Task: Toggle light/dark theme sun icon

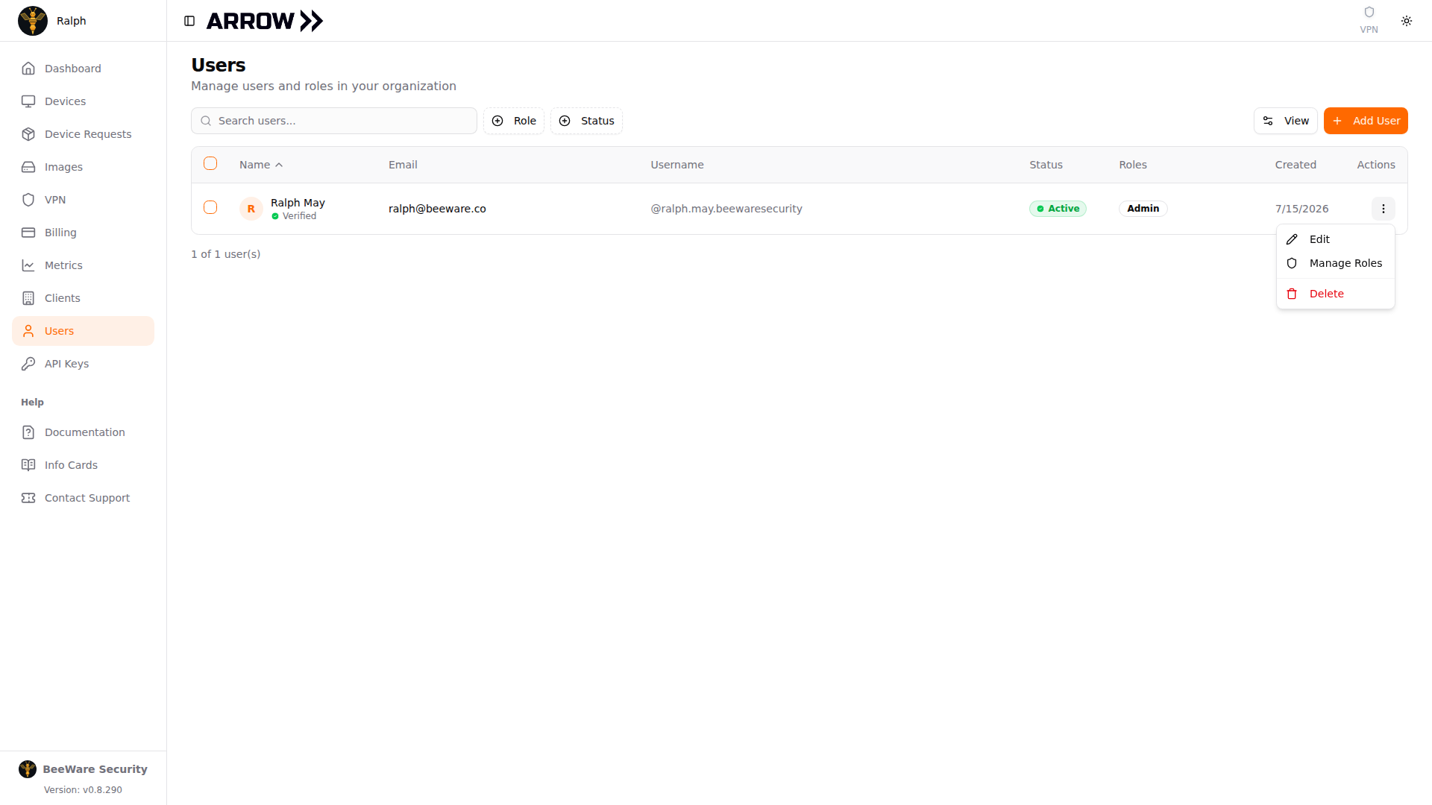Action: tap(1406, 21)
